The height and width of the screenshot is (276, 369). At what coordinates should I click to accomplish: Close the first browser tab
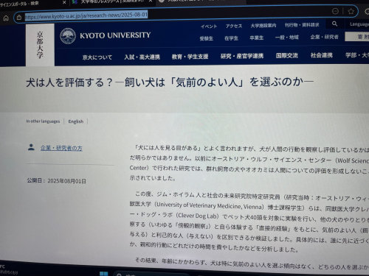pyautogui.click(x=64, y=2)
